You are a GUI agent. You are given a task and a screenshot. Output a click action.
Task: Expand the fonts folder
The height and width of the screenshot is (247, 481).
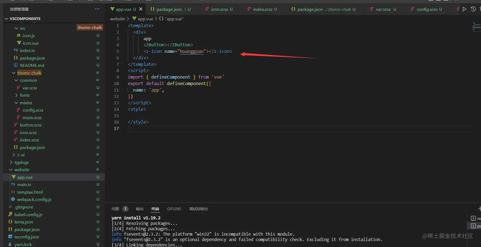click(x=17, y=95)
